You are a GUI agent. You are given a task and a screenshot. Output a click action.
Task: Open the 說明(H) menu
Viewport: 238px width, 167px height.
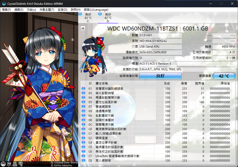pos(76,10)
